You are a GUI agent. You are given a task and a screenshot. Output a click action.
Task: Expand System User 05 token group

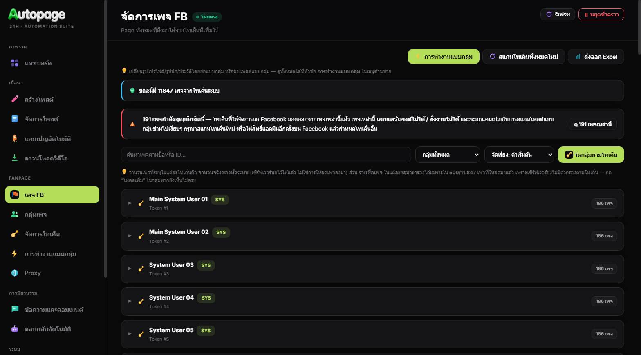[x=130, y=334]
